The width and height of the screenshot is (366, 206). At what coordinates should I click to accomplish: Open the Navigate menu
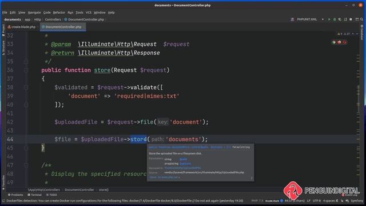pos(34,13)
